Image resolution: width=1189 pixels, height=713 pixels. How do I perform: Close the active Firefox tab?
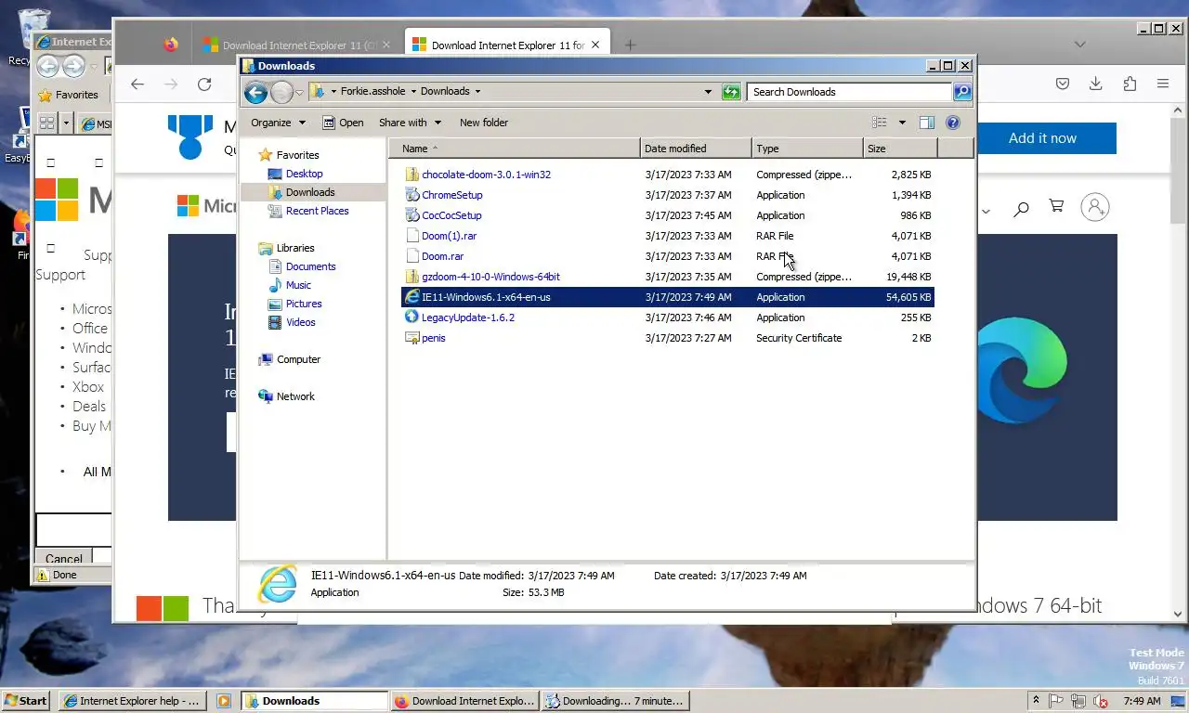[x=595, y=45]
